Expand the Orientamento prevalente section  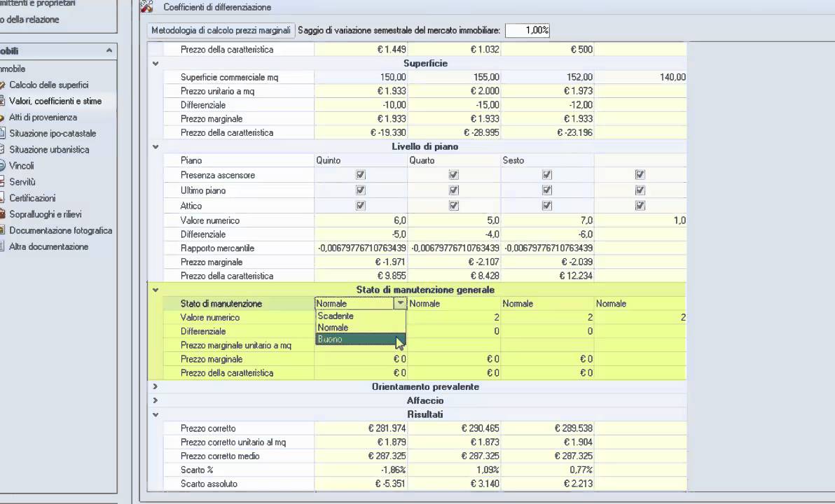click(x=156, y=387)
